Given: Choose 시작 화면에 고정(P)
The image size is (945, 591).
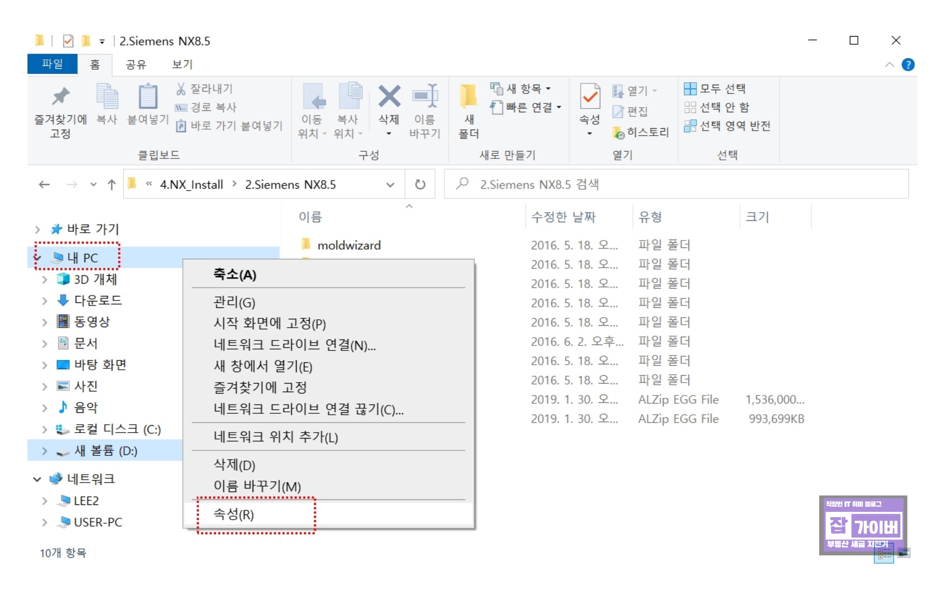Looking at the screenshot, I should pos(328,324).
